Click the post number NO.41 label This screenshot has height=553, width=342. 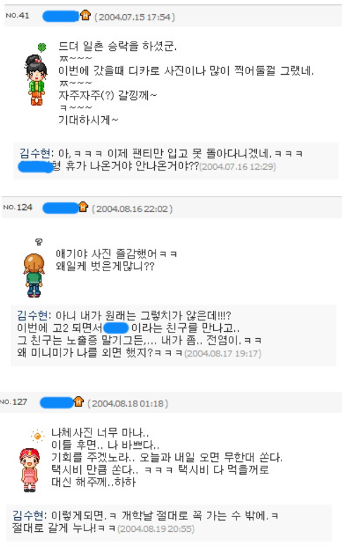18,15
